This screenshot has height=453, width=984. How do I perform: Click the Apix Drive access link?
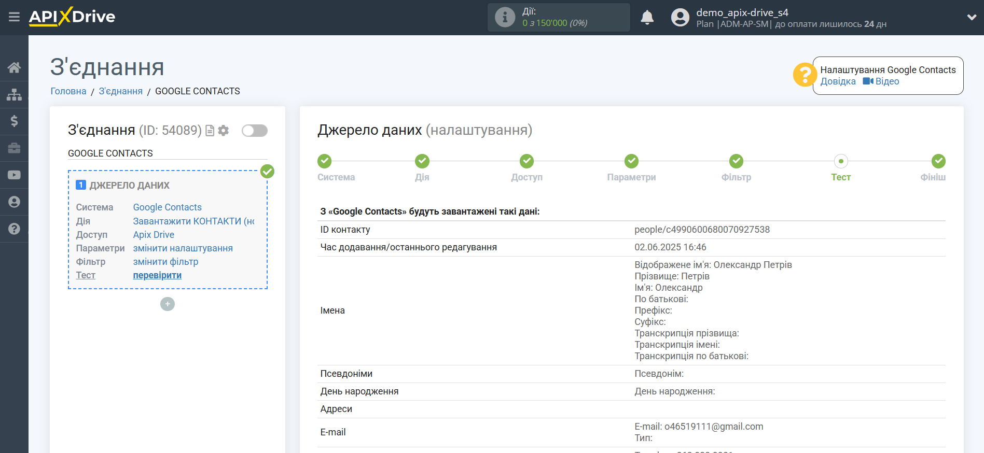tap(154, 235)
